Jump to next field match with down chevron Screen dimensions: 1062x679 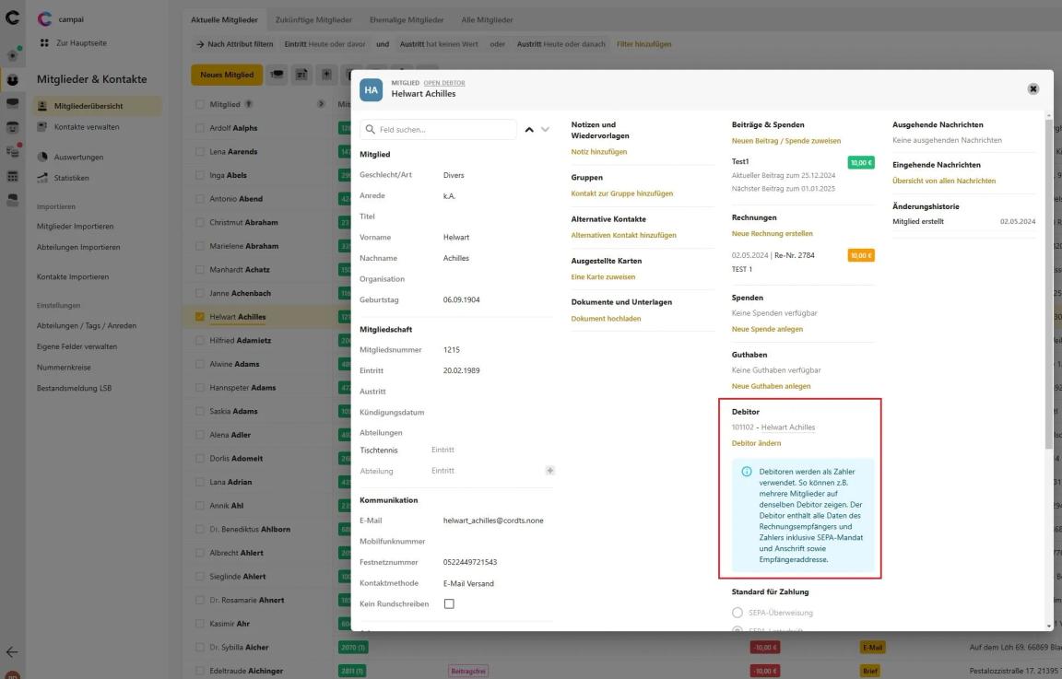(x=545, y=129)
